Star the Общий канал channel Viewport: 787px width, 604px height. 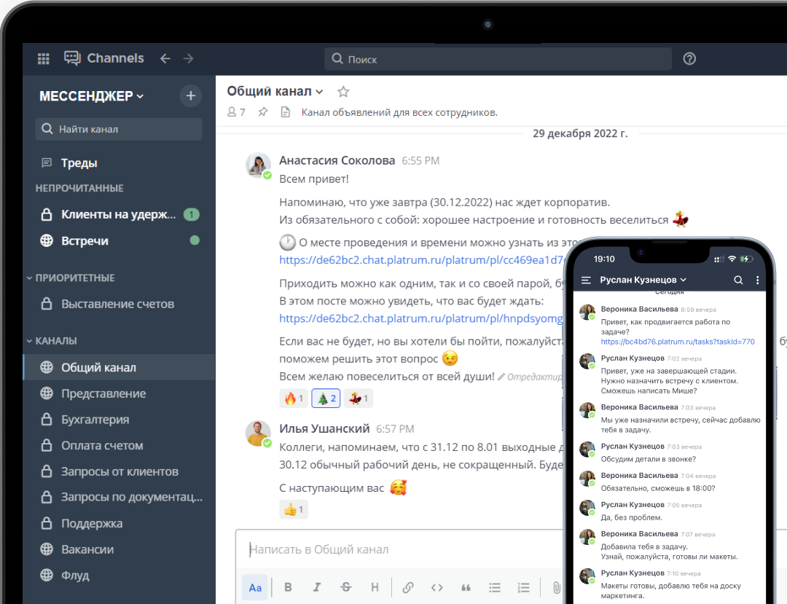343,91
